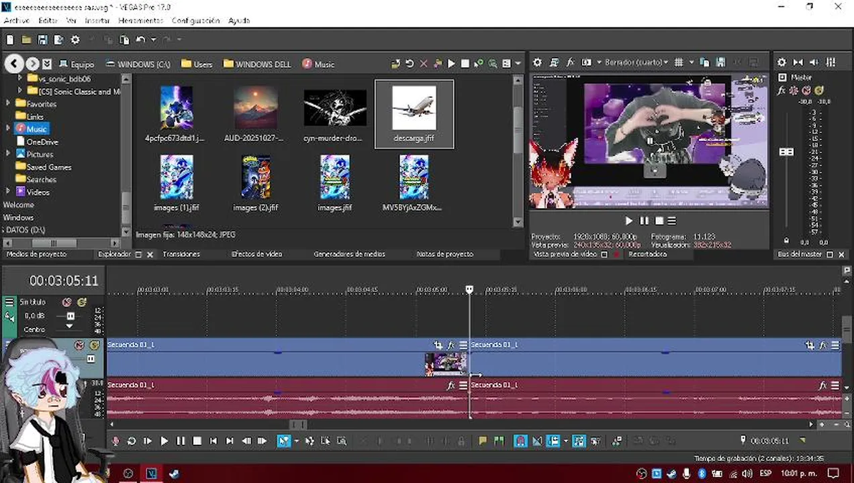Viewport: 854px width, 483px height.
Task: Mute the Sin título audio track
Action: [x=66, y=303]
